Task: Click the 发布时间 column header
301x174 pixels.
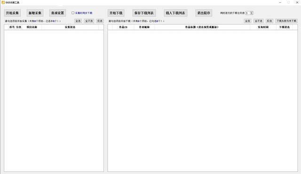Action: click(263, 27)
